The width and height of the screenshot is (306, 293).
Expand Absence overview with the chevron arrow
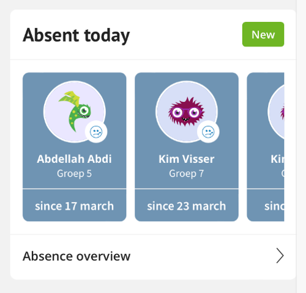280,256
